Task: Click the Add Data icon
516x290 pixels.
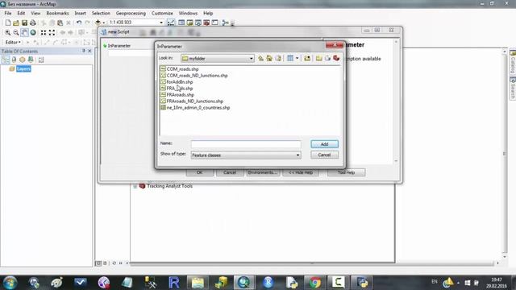Action: pyautogui.click(x=98, y=23)
